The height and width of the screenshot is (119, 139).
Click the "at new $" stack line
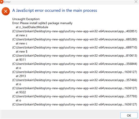point(21,51)
